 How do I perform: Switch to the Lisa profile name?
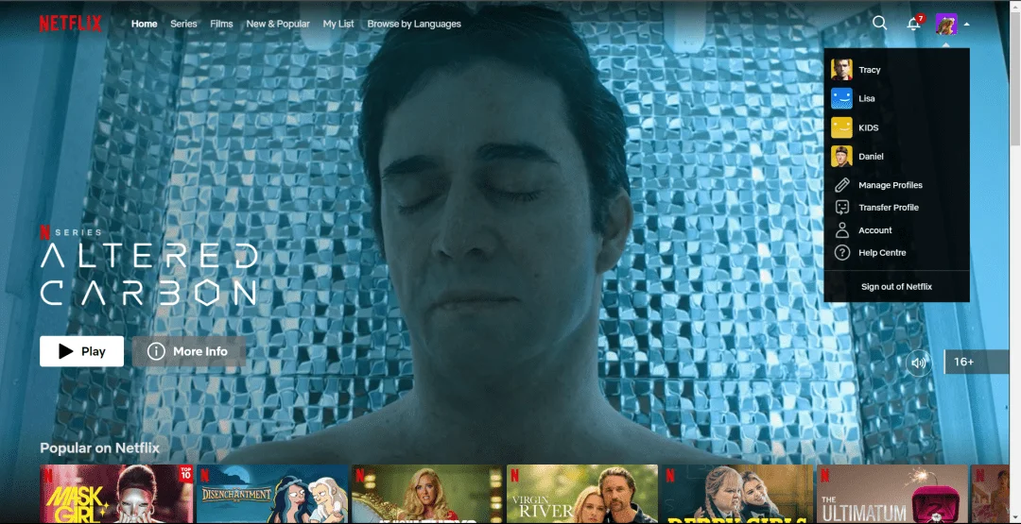coord(867,98)
